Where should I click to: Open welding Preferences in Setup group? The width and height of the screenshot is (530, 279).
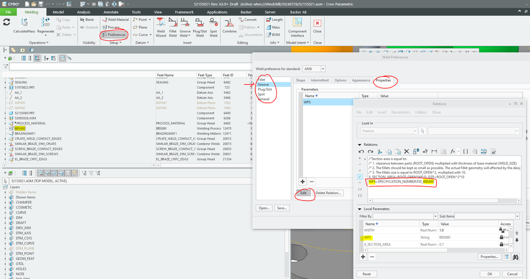pos(114,34)
